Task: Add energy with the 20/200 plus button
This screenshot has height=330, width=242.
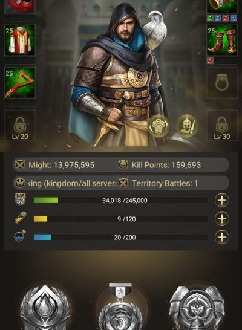Action: (222, 237)
